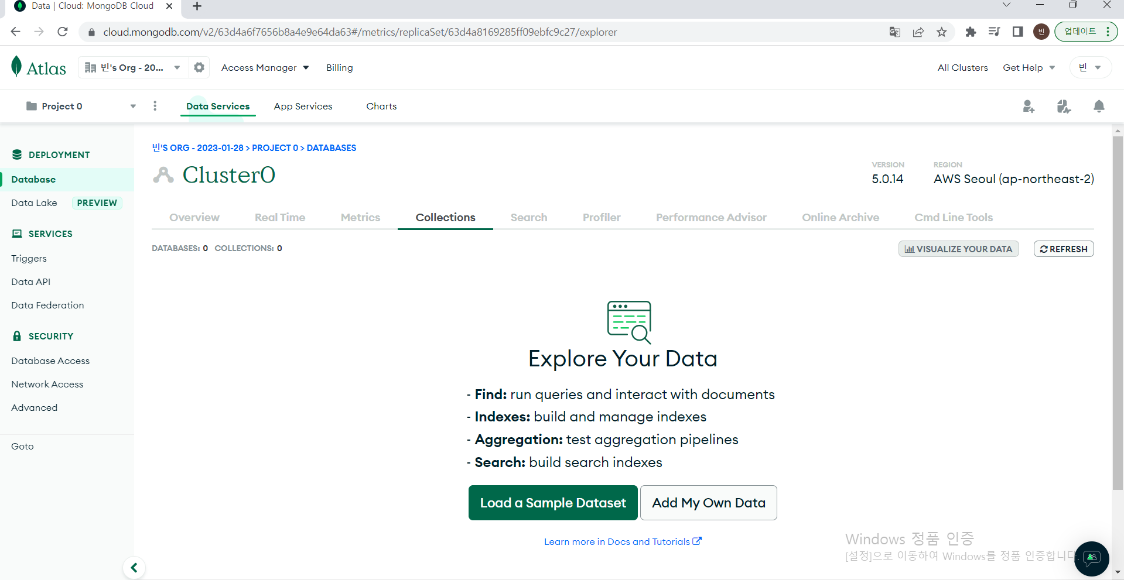Viewport: 1124px width, 580px height.
Task: Close the MongoDB Cloud tab
Action: [x=169, y=6]
